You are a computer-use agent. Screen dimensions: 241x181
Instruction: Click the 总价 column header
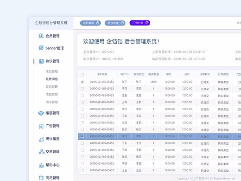(187, 74)
